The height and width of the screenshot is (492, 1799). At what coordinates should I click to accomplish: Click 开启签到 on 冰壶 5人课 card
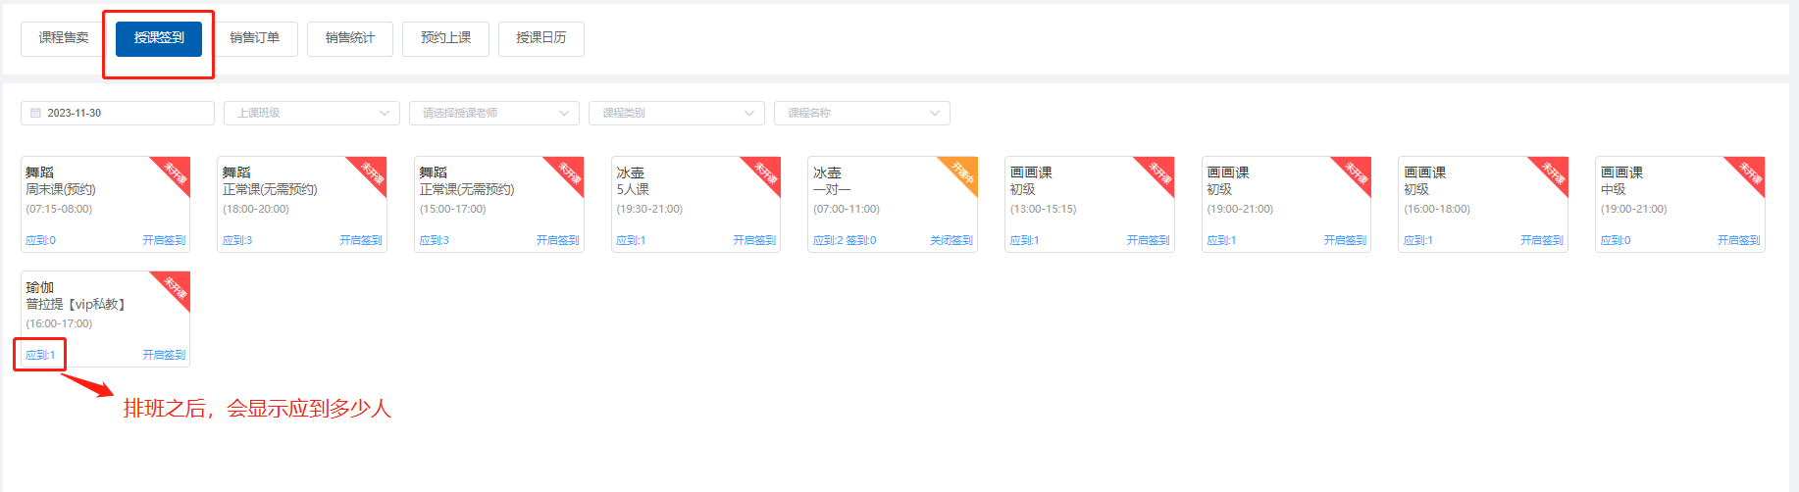[x=754, y=240]
